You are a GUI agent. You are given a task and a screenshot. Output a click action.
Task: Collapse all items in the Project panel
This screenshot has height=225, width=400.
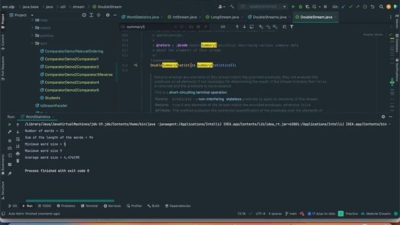coord(99,15)
